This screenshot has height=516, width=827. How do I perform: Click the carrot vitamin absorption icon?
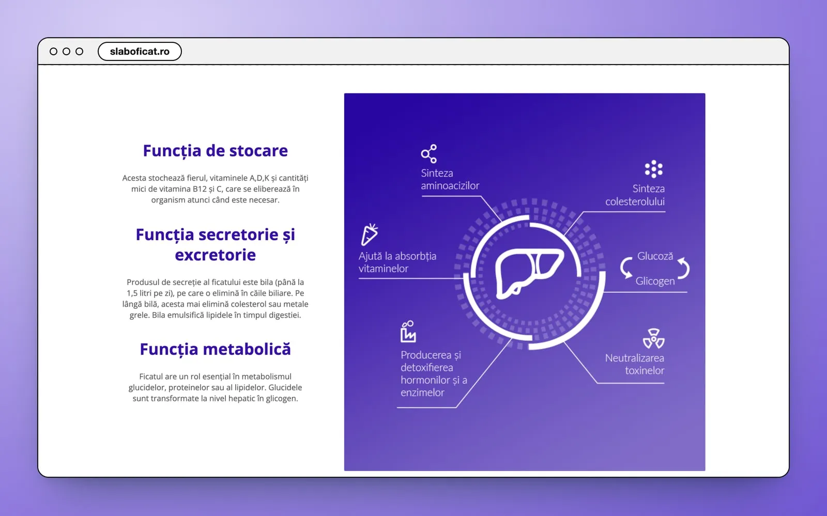tap(370, 234)
